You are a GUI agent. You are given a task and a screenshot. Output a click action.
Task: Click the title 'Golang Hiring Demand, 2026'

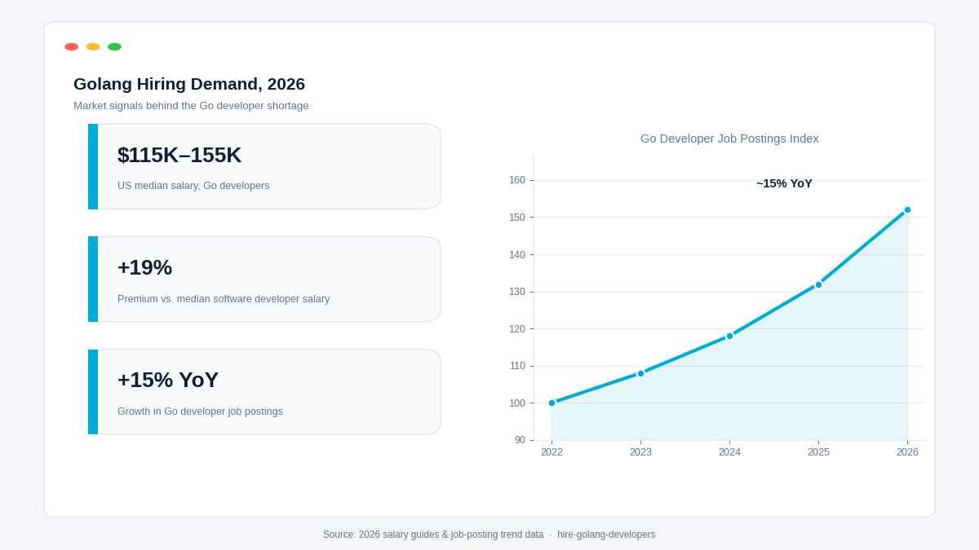point(189,84)
